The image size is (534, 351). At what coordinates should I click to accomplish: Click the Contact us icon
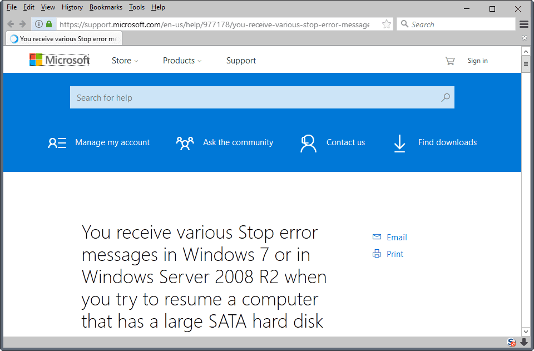(x=308, y=142)
